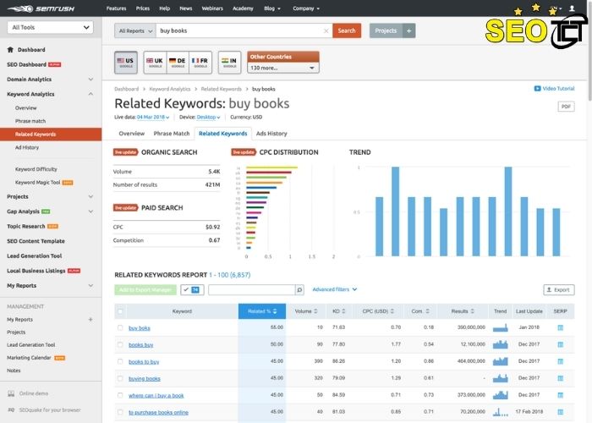Sort by Volume column arrows

(x=315, y=311)
